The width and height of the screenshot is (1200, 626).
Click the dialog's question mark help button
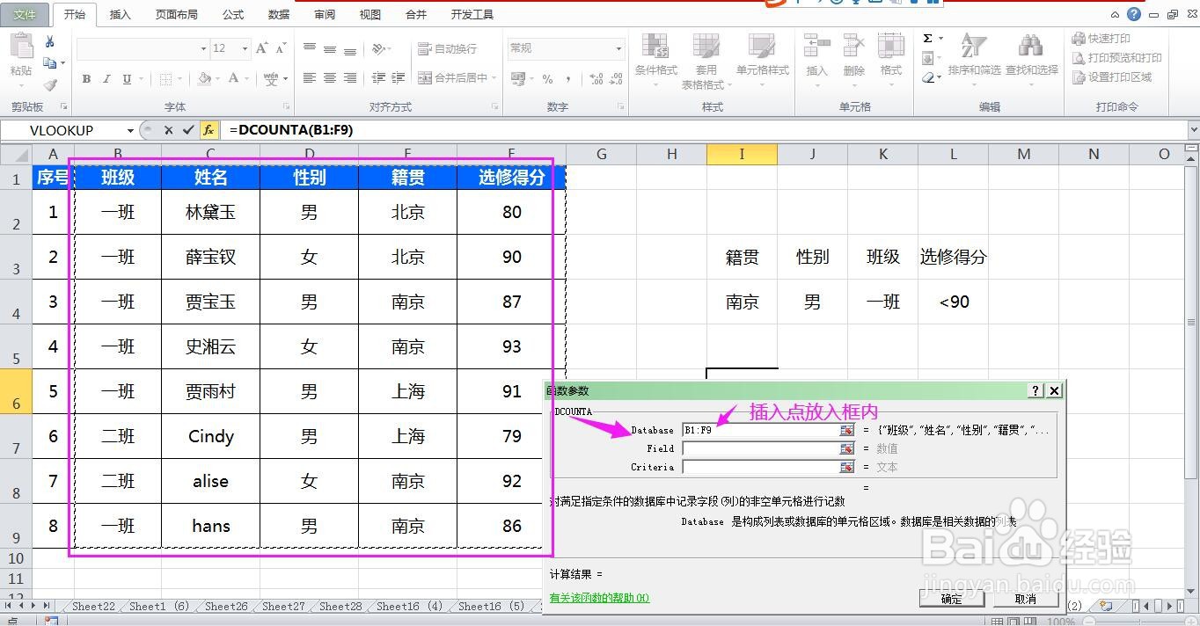1037,390
